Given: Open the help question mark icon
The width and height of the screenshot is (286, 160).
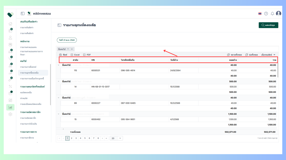Looking at the screenshot, I should 266,14.
